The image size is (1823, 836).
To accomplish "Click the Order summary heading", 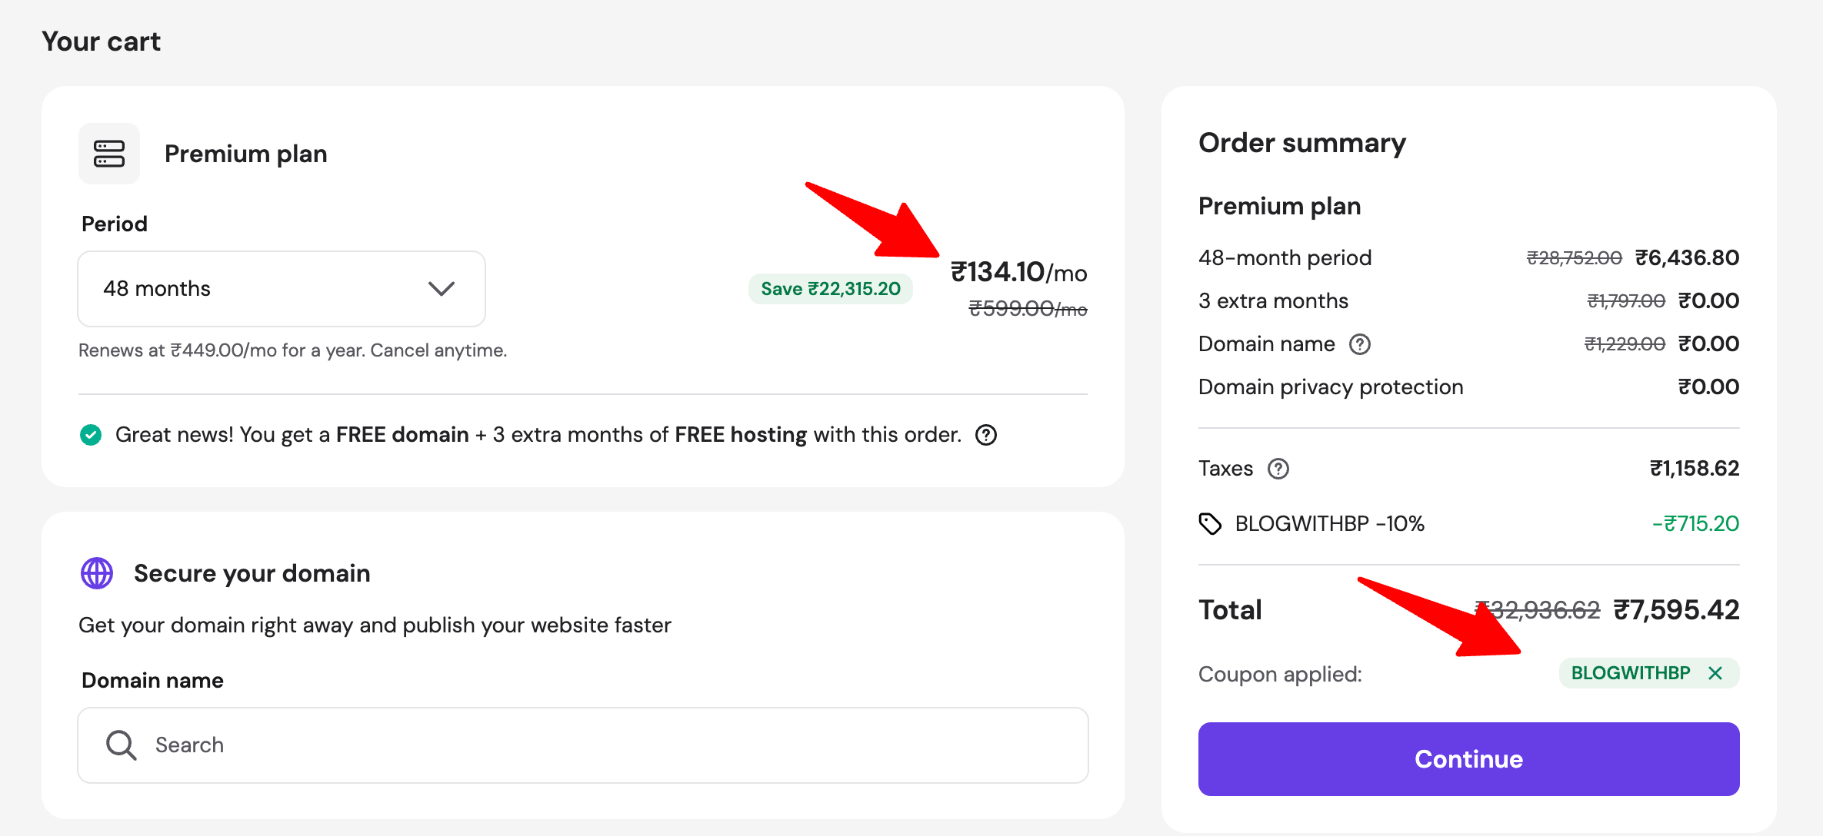I will (1301, 143).
